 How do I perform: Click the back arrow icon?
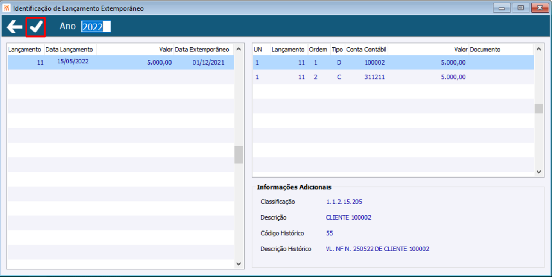pos(14,27)
